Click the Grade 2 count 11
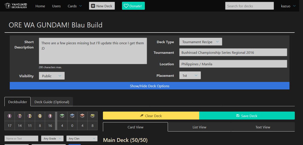The width and height of the screenshot is (303, 145). coord(30,125)
